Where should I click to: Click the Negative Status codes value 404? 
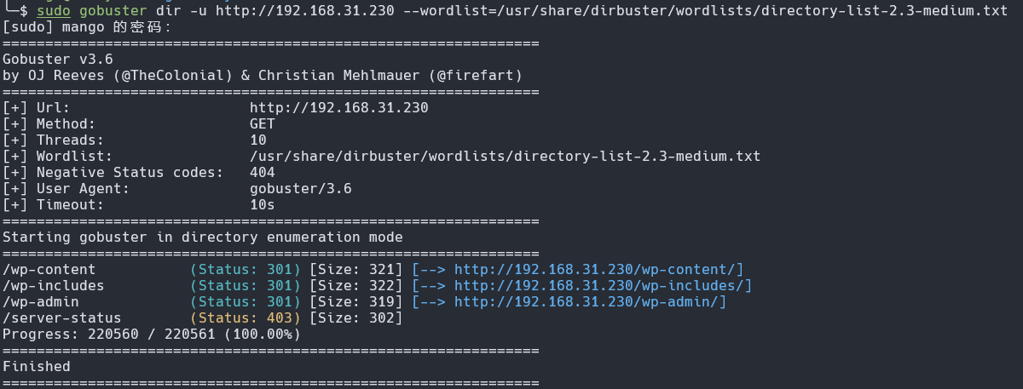coord(263,173)
